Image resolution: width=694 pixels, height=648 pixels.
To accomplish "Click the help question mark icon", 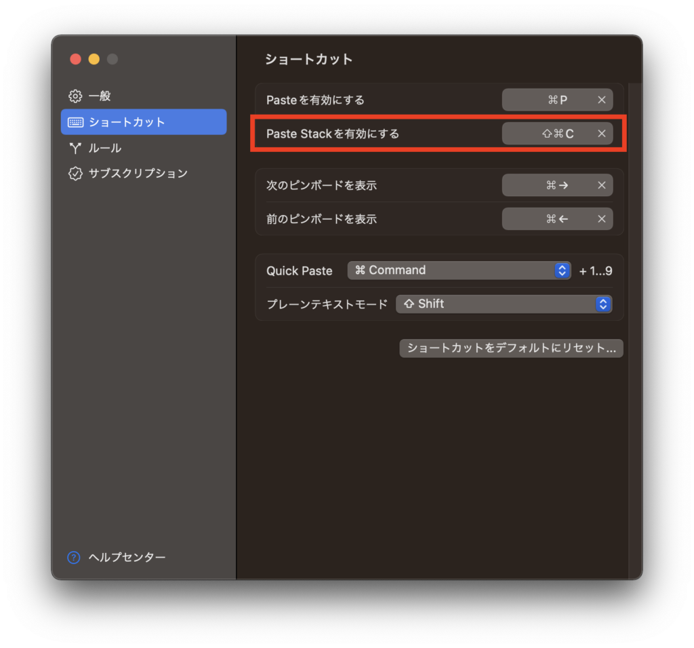I will pos(74,557).
